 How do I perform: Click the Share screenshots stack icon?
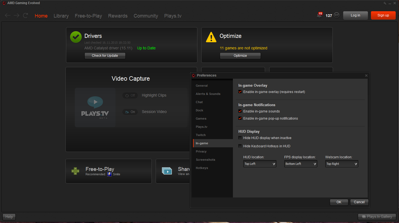pyautogui.click(x=167, y=171)
